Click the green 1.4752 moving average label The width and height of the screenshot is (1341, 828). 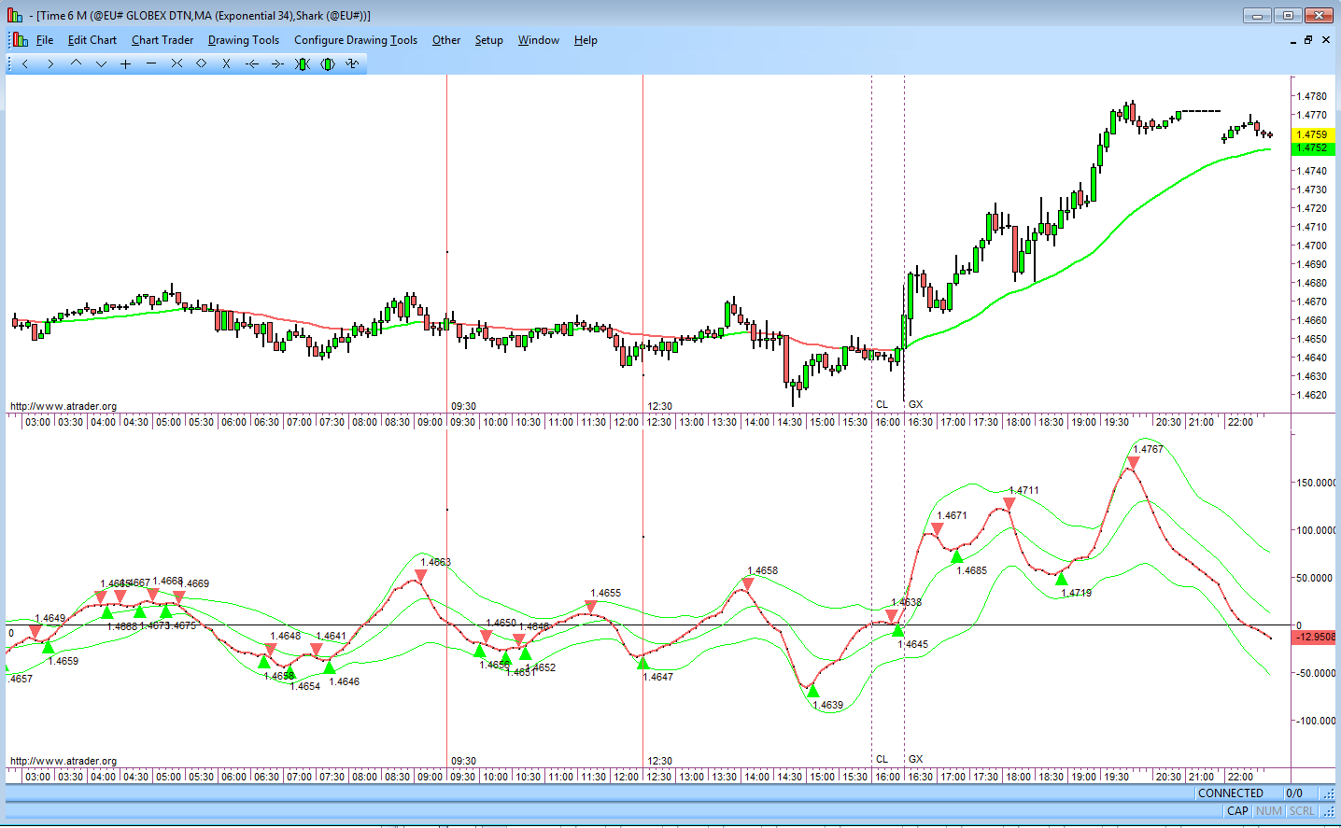point(1312,147)
